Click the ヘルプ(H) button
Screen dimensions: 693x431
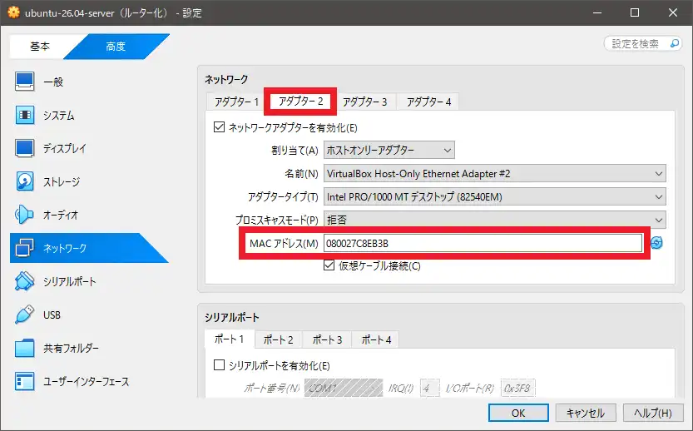point(653,413)
